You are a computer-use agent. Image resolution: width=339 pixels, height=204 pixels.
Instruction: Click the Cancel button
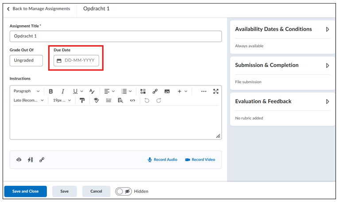pyautogui.click(x=96, y=192)
